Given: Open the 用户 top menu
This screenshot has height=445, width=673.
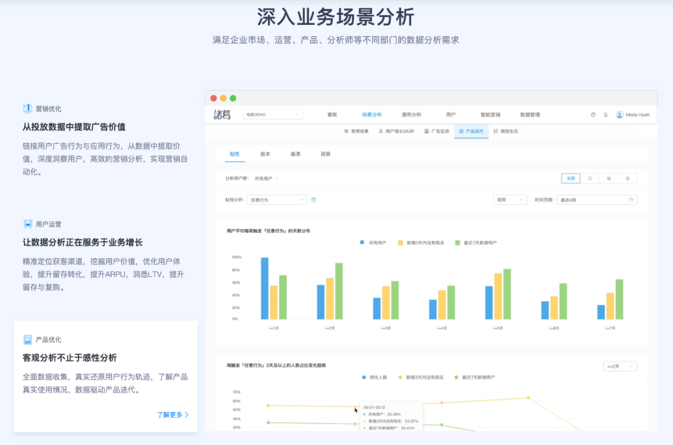Looking at the screenshot, I should (451, 115).
